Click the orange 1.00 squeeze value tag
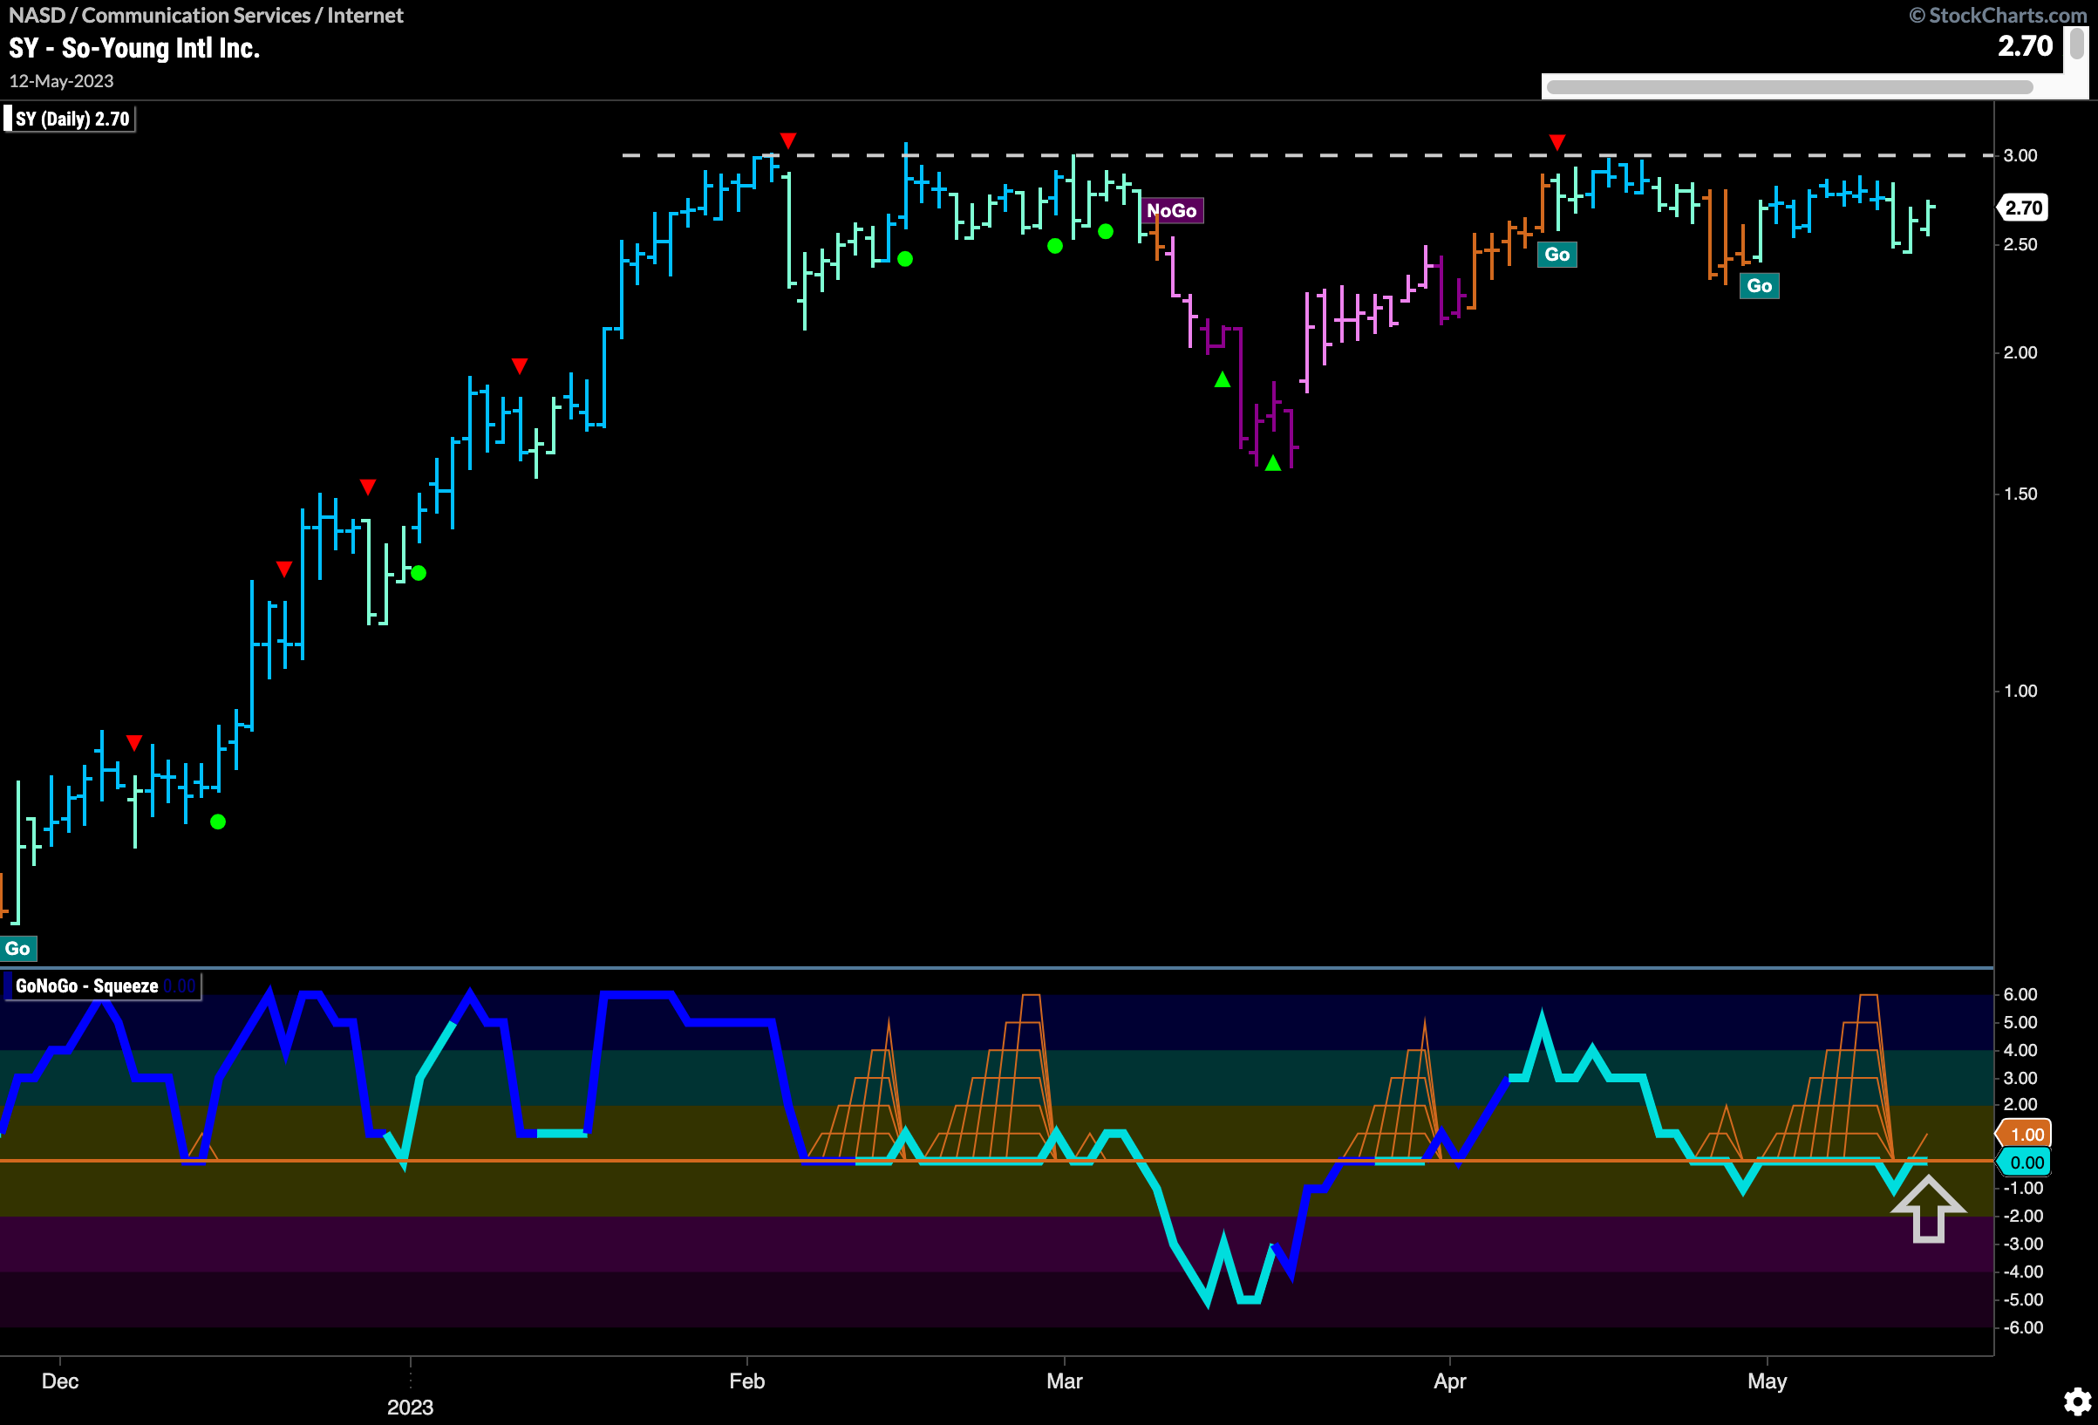2098x1425 pixels. (2026, 1135)
